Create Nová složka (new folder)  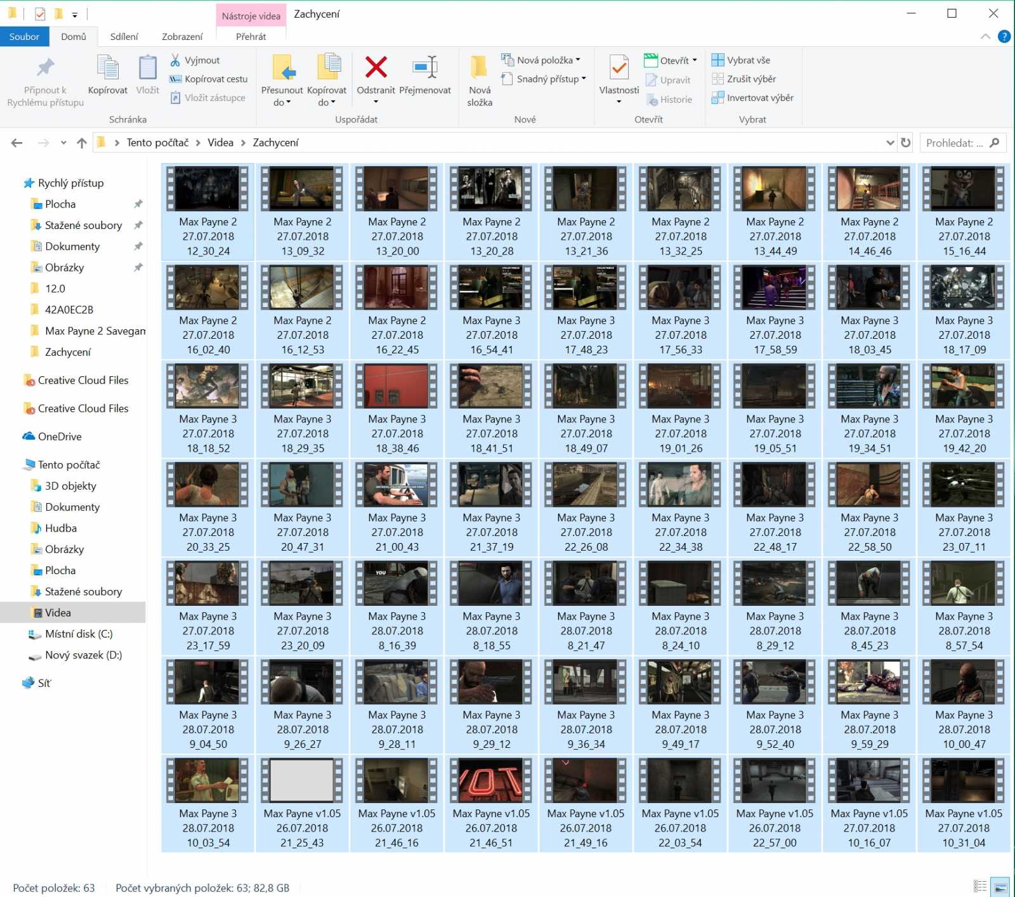480,80
